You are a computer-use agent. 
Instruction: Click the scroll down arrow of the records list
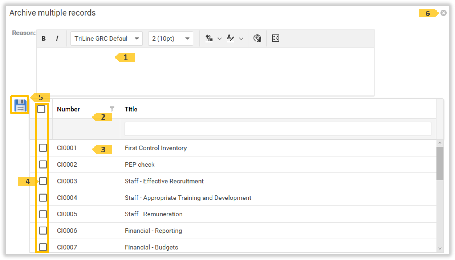click(x=440, y=248)
